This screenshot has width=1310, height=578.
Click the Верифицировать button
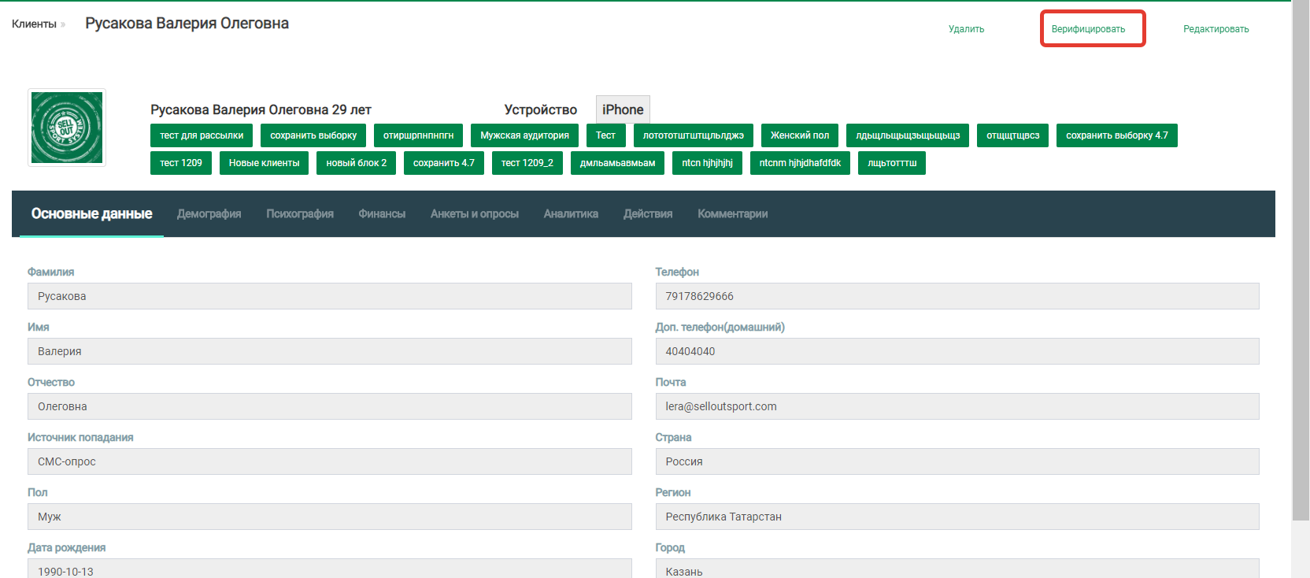pyautogui.click(x=1088, y=29)
